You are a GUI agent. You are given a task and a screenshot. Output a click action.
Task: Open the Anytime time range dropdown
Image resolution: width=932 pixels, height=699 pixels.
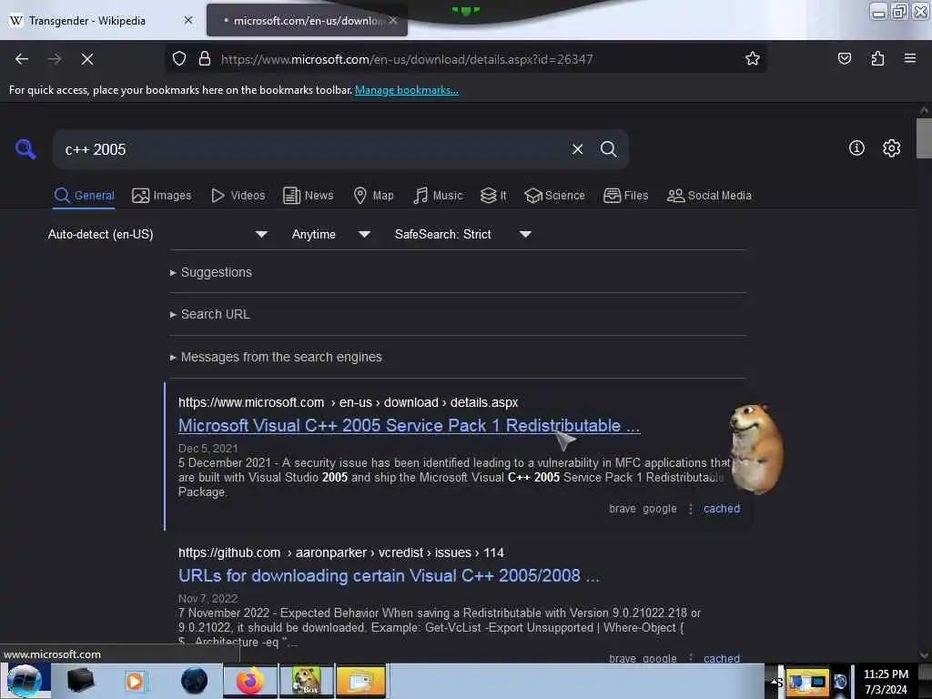pyautogui.click(x=330, y=234)
